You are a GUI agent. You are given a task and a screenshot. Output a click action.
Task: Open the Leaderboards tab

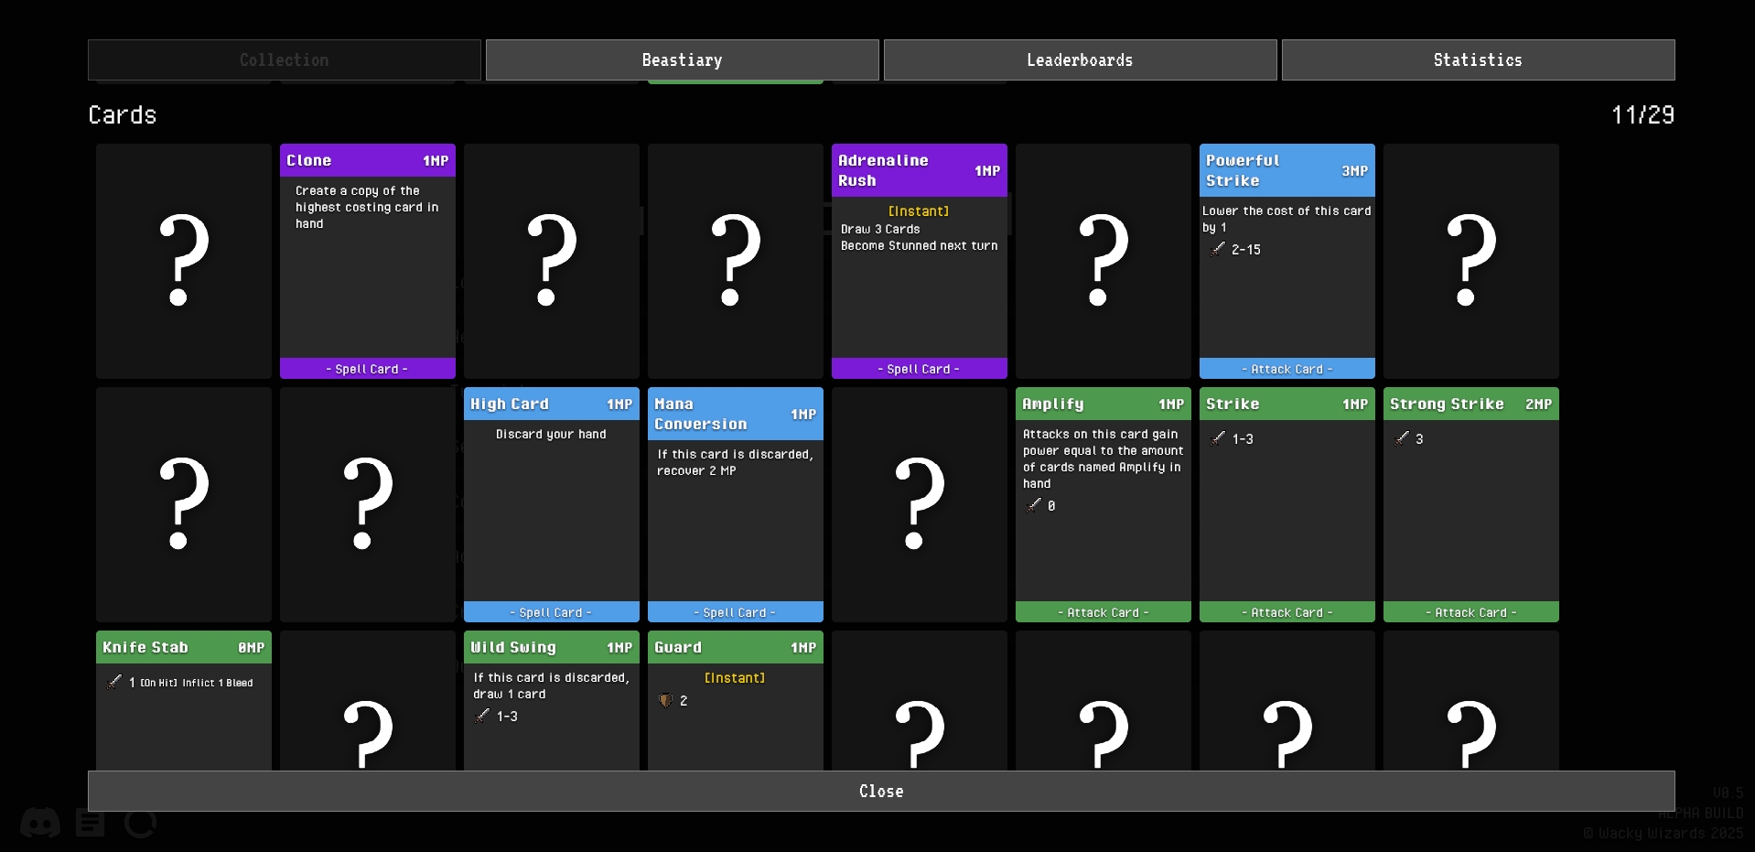tap(1080, 59)
